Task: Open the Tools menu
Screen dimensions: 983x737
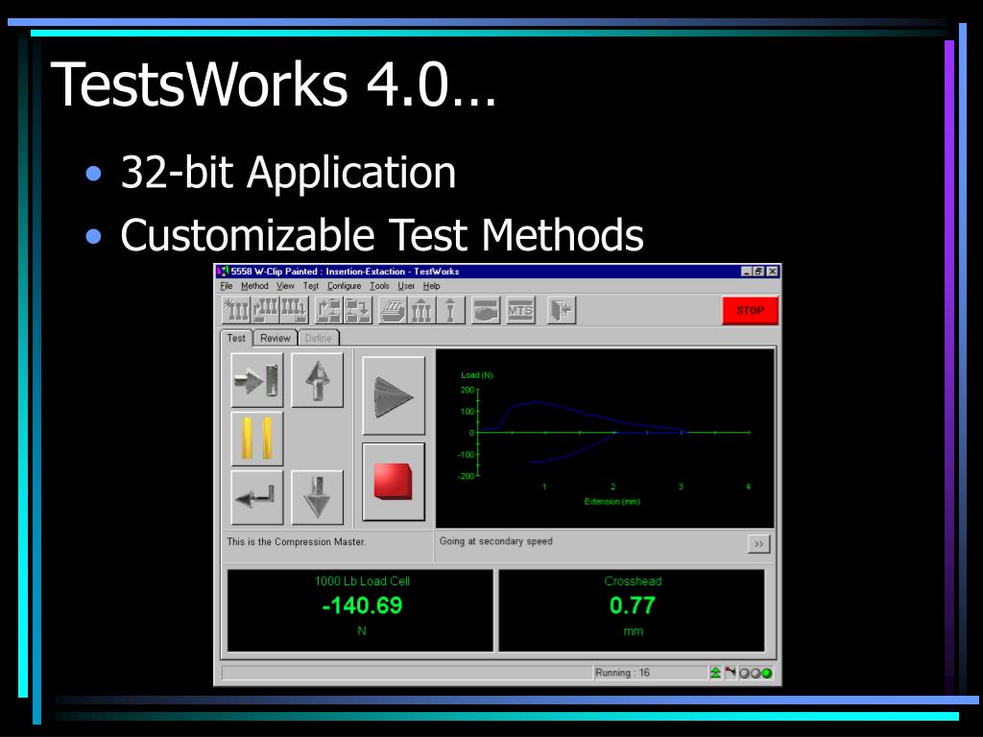Action: point(379,286)
